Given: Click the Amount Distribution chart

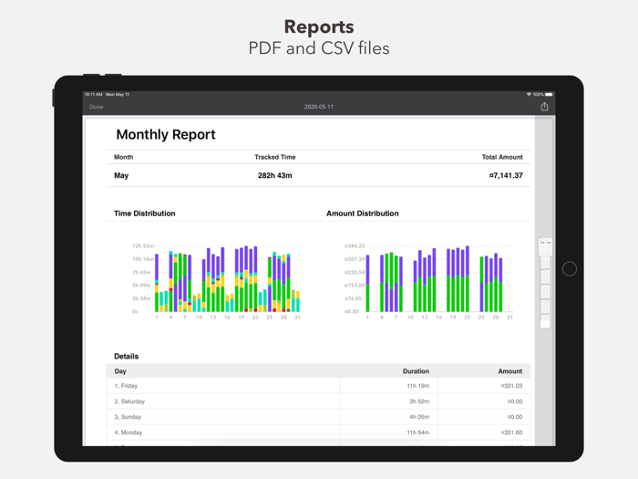Looking at the screenshot, I should pyautogui.click(x=428, y=281).
